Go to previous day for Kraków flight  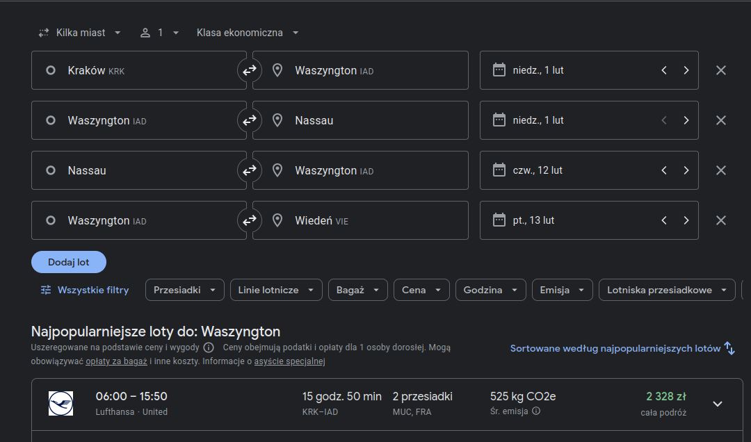coord(664,70)
